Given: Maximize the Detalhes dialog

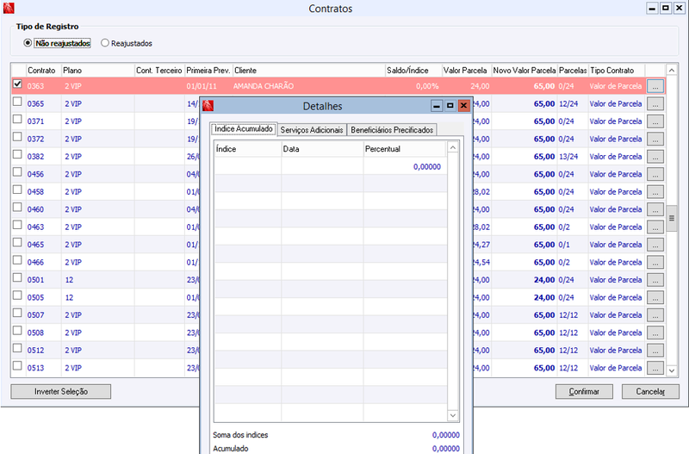Looking at the screenshot, I should click(x=450, y=106).
